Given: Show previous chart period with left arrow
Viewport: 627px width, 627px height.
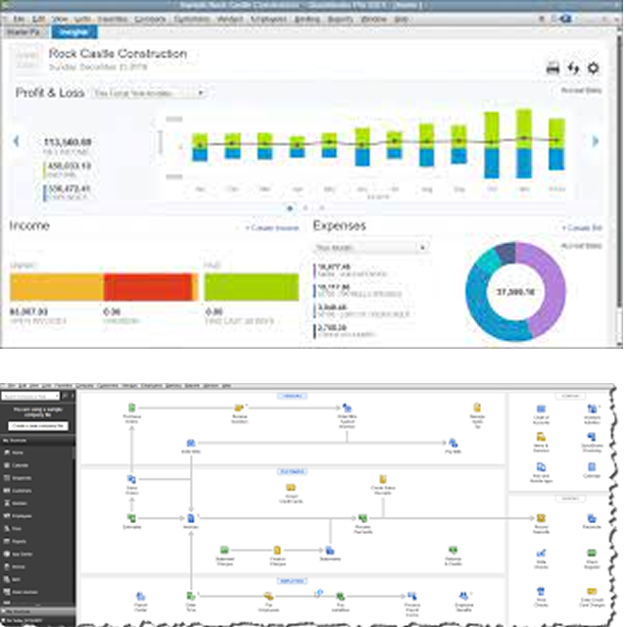Looking at the screenshot, I should (16, 141).
